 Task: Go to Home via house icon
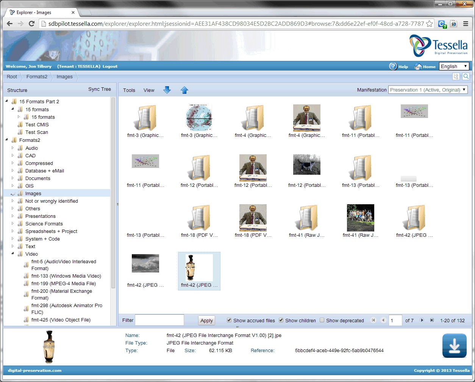click(x=418, y=67)
